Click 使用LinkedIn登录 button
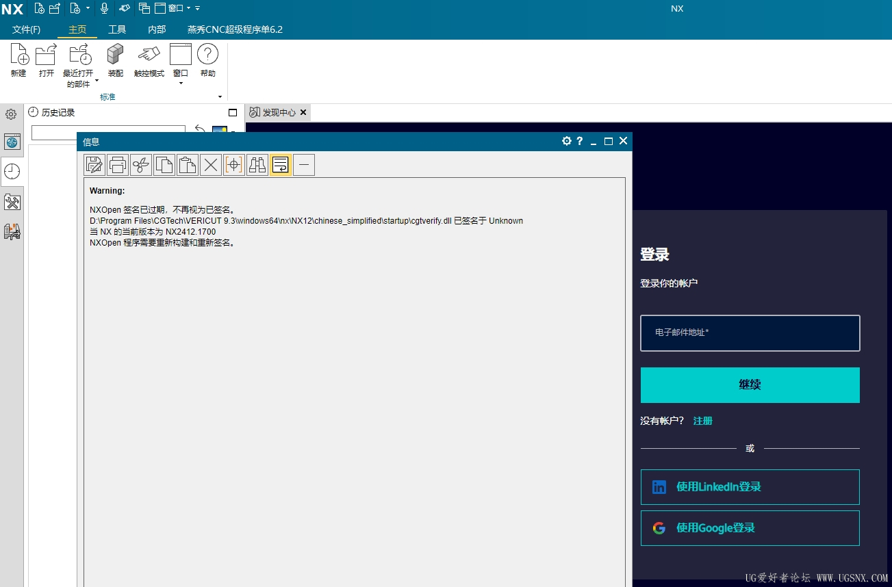Screen dimensions: 892x587 pyautogui.click(x=750, y=487)
